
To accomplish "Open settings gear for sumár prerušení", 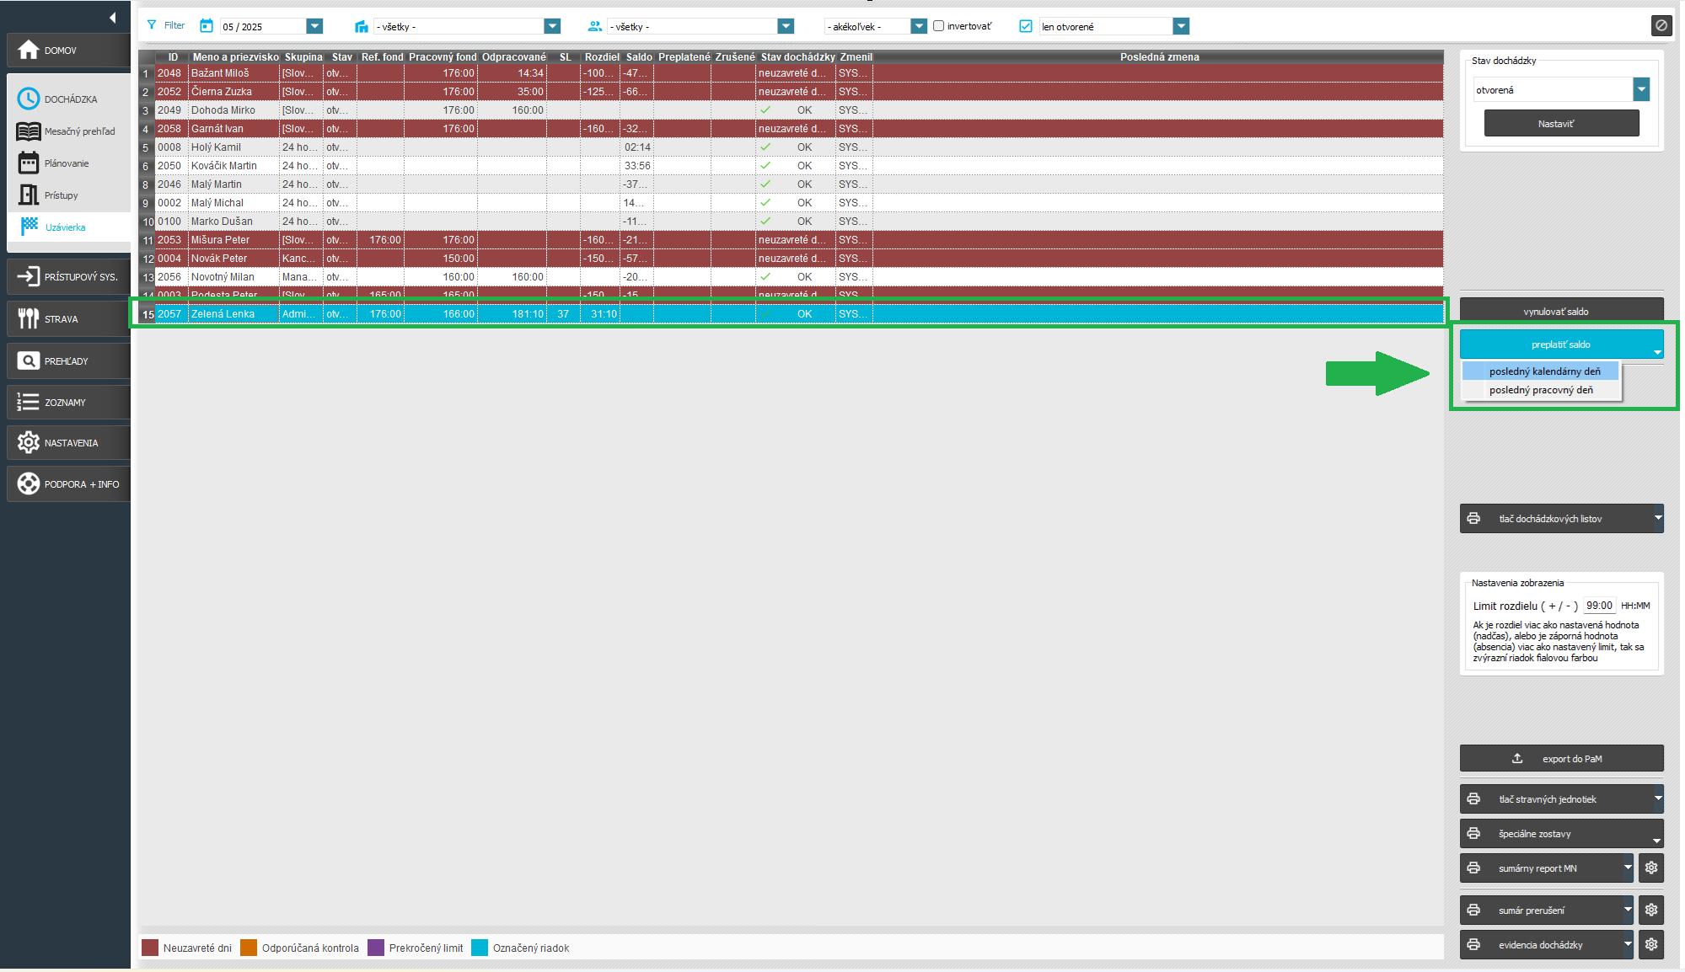I will click(x=1651, y=910).
